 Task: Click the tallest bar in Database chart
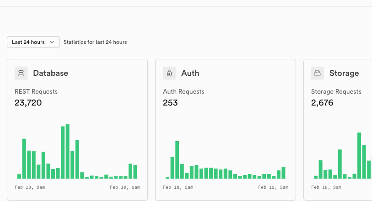pos(68,151)
